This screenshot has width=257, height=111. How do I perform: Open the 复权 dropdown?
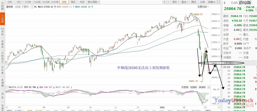176,2
